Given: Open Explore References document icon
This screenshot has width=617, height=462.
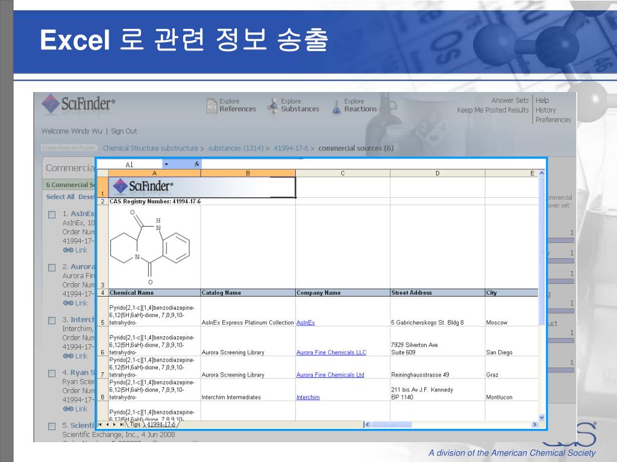Looking at the screenshot, I should point(211,106).
